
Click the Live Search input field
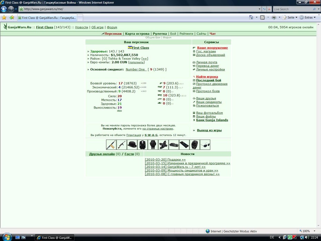coord(292,9)
